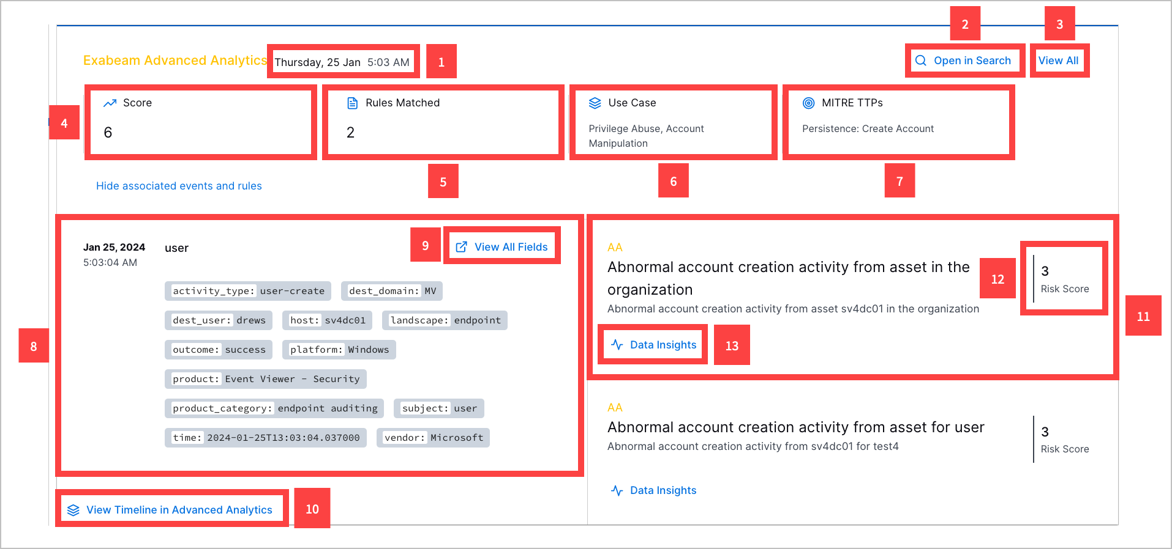Select the subject: user field chip
The height and width of the screenshot is (549, 1172).
tap(439, 408)
